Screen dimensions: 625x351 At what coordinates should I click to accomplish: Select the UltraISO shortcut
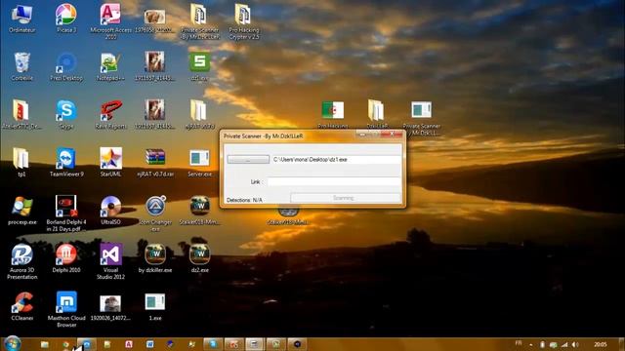pyautogui.click(x=110, y=211)
